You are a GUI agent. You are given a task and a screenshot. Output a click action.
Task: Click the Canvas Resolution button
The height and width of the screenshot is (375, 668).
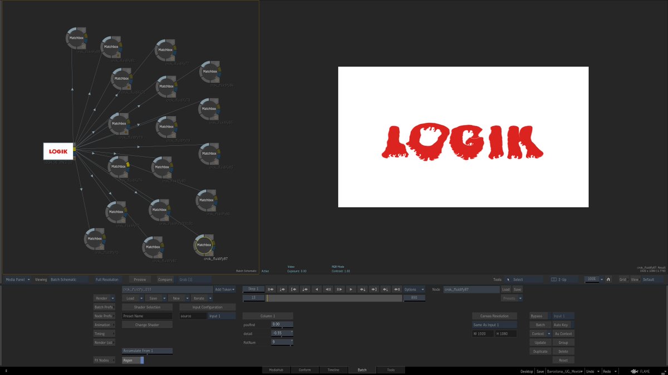494,316
